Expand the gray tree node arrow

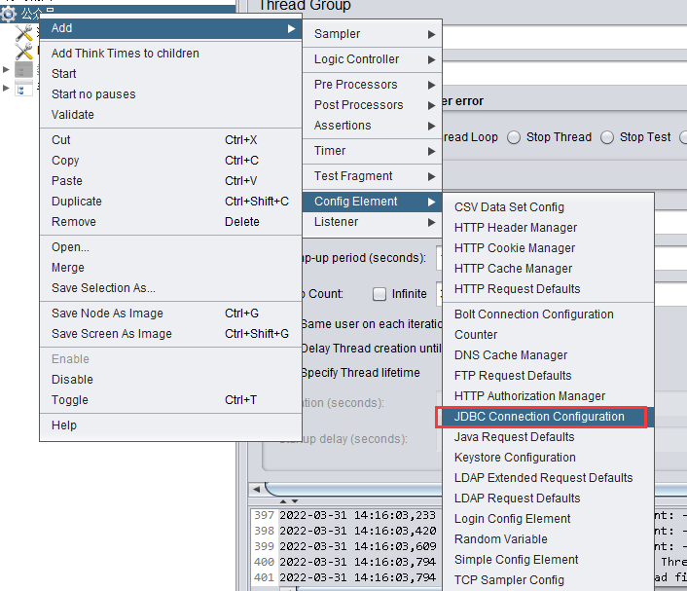pos(6,69)
